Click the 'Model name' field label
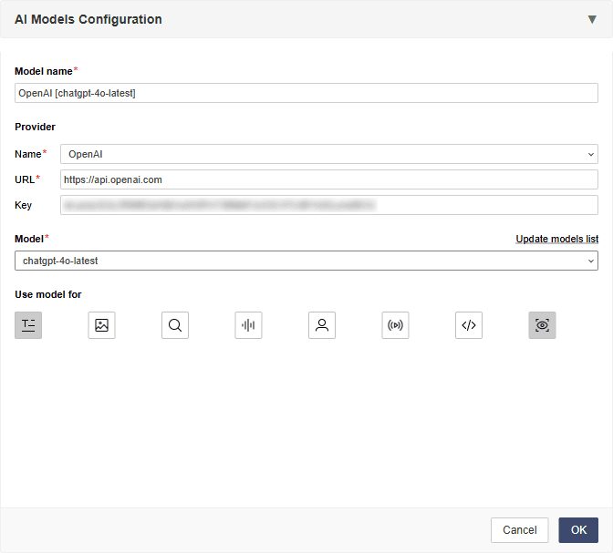 click(x=44, y=71)
